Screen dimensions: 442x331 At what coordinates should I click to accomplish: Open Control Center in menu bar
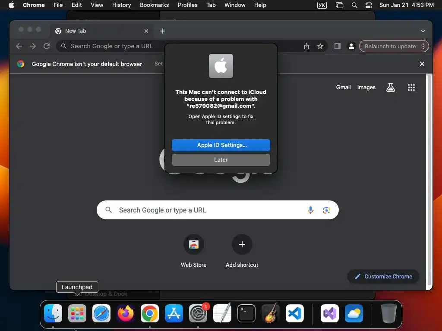(x=369, y=5)
